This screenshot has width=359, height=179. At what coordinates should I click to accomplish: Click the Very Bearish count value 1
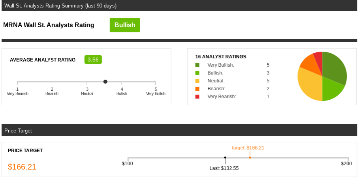pyautogui.click(x=268, y=97)
